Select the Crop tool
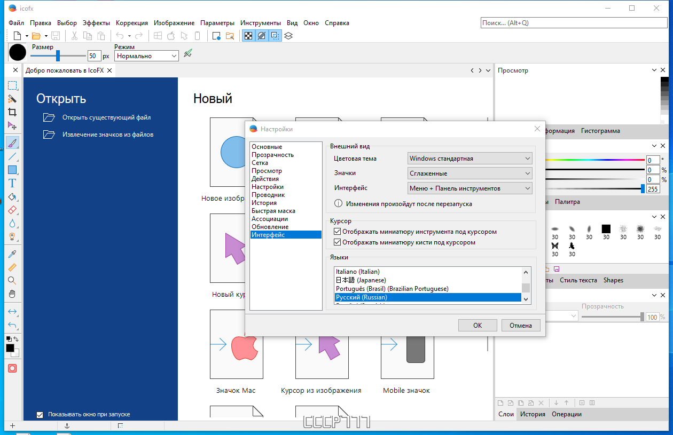This screenshot has width=673, height=435. (x=12, y=112)
